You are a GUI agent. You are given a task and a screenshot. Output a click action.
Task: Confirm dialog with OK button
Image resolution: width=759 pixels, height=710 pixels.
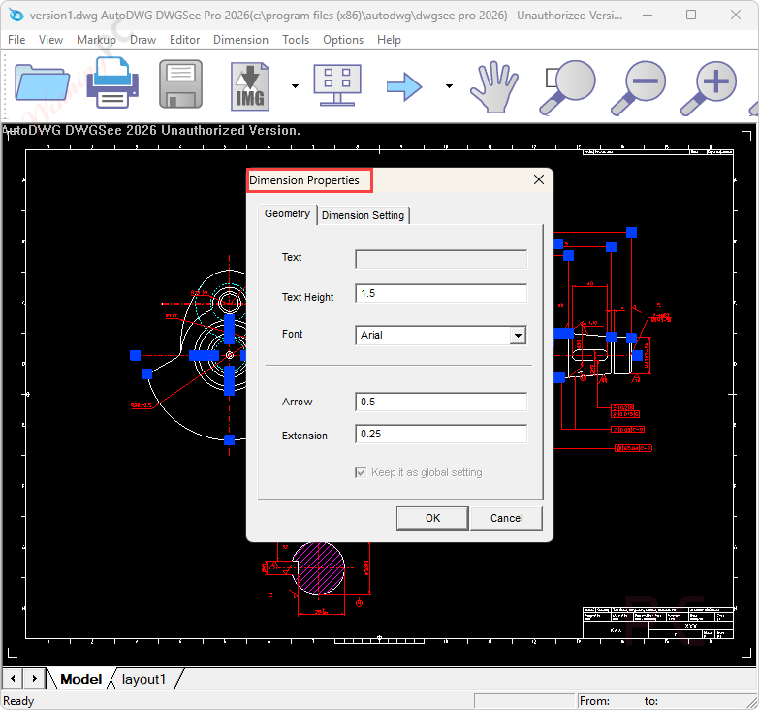(432, 518)
